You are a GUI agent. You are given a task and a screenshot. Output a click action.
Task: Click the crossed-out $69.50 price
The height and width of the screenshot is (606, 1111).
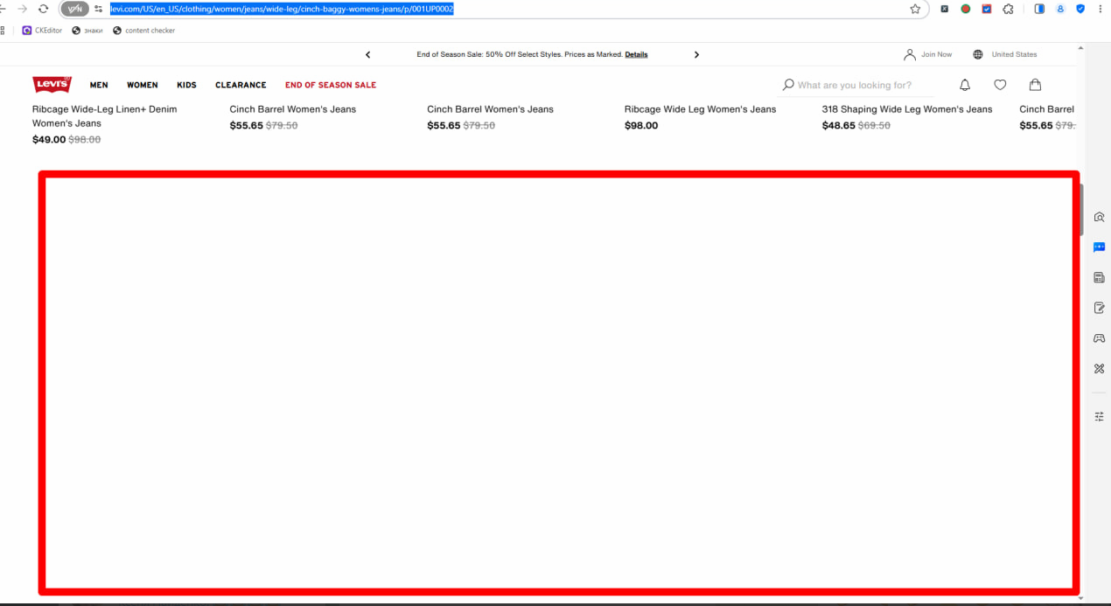pos(875,126)
